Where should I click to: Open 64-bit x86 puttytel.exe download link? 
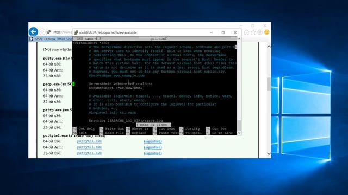(89, 141)
